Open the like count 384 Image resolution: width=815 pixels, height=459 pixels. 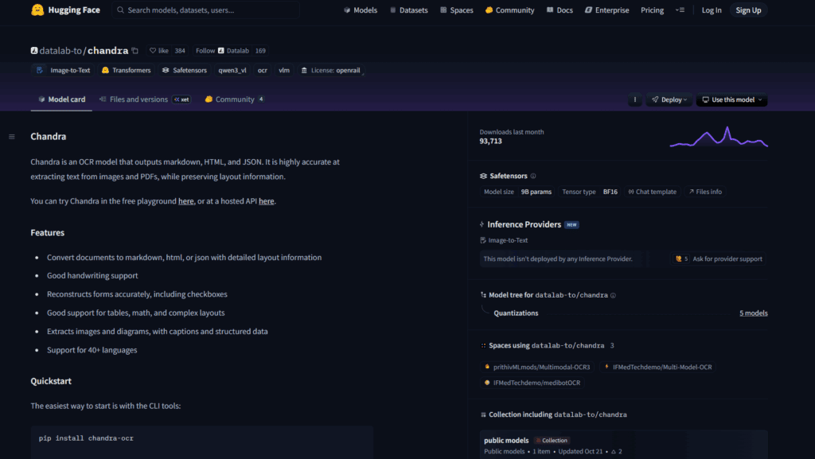(180, 50)
